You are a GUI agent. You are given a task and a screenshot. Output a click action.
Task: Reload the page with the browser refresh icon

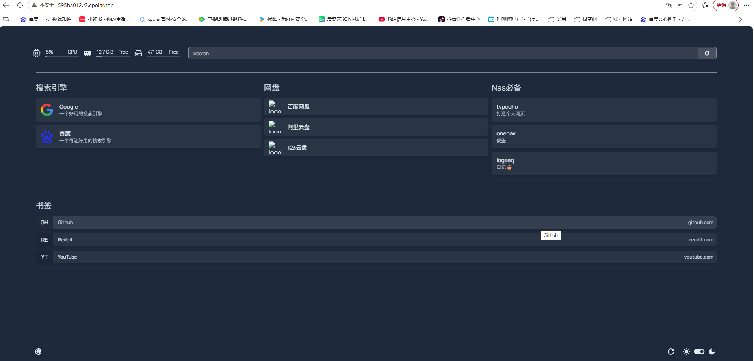(20, 5)
